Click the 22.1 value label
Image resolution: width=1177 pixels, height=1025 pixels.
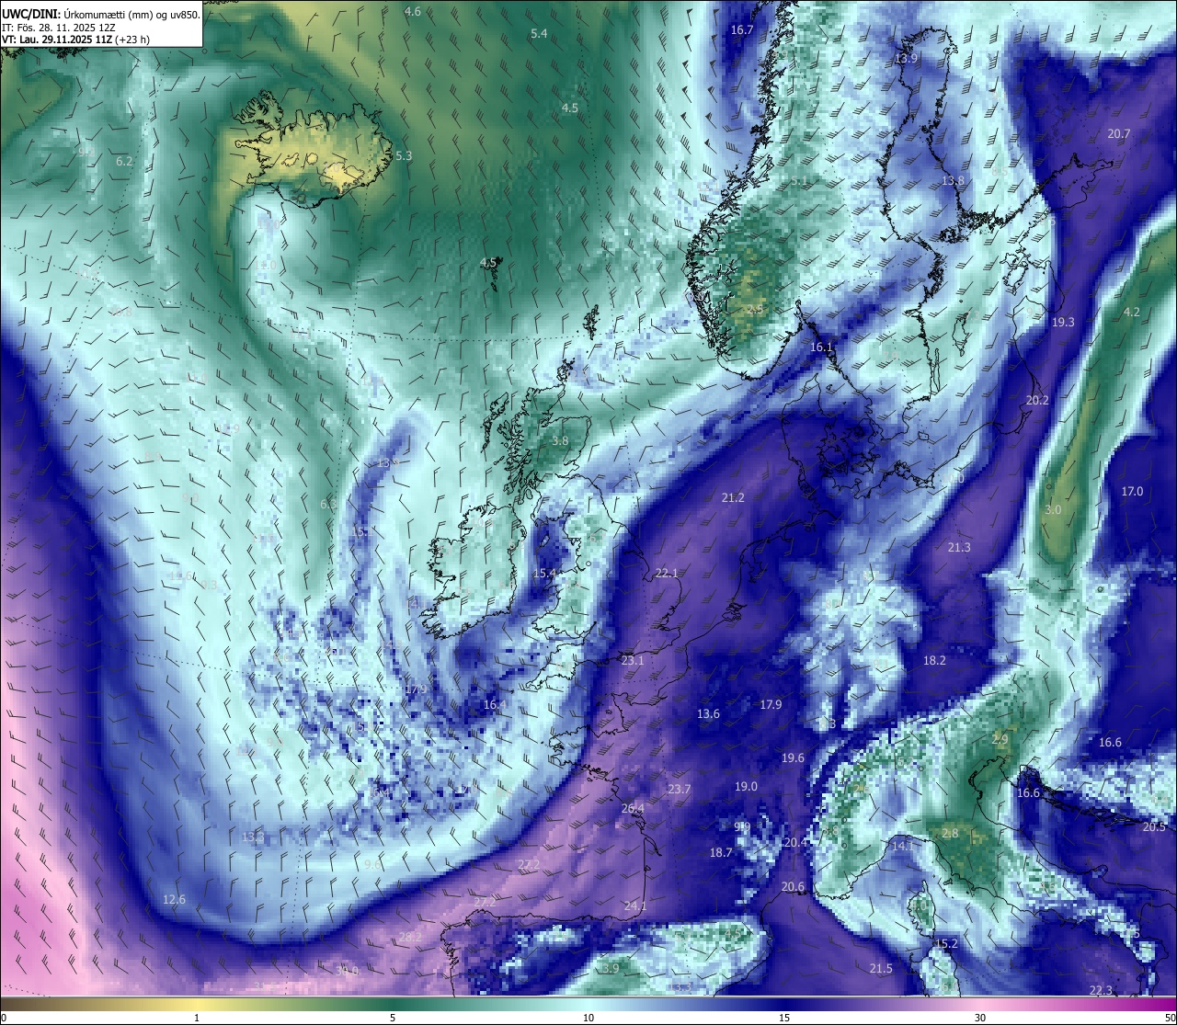667,573
